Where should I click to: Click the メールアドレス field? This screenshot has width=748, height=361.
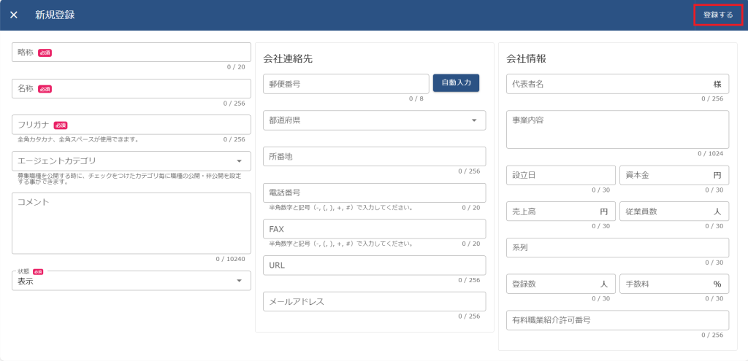[374, 301]
